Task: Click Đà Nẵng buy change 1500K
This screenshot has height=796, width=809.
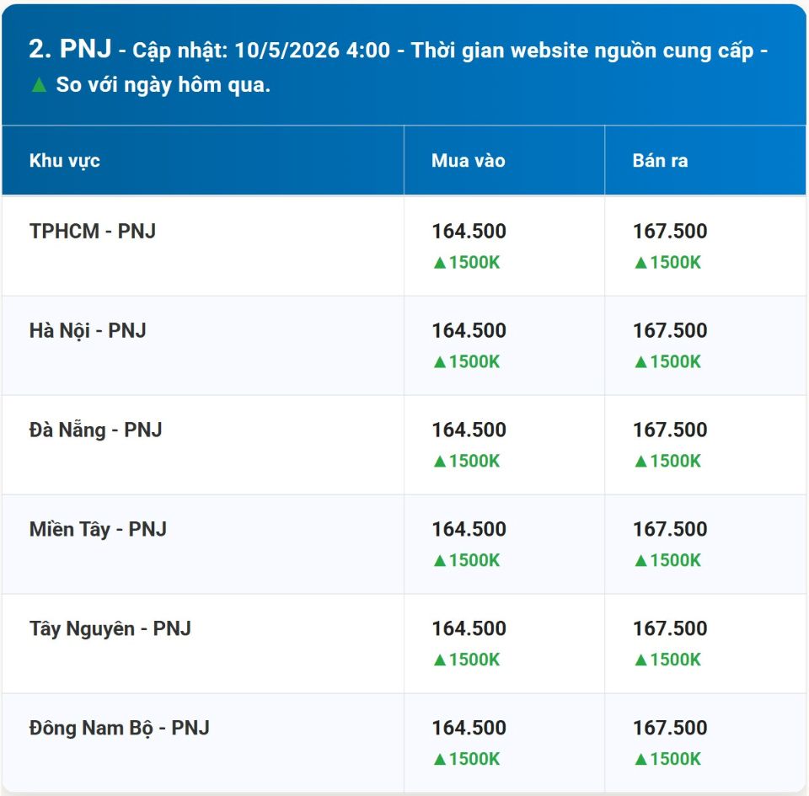Action: pyautogui.click(x=466, y=461)
